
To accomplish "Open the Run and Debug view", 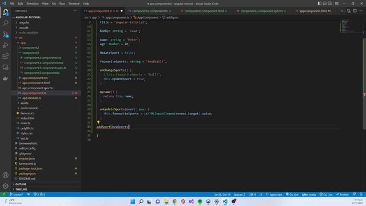I will tap(5, 45).
